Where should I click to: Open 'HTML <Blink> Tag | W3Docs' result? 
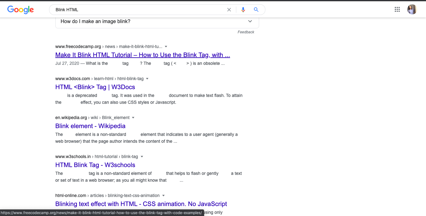point(95,87)
